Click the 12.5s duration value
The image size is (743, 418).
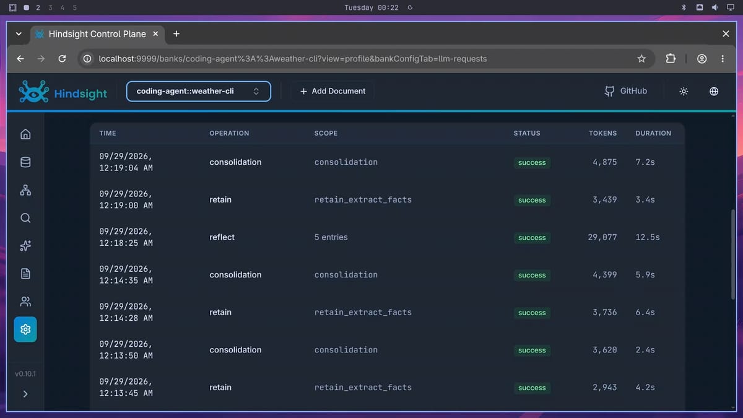(x=648, y=237)
